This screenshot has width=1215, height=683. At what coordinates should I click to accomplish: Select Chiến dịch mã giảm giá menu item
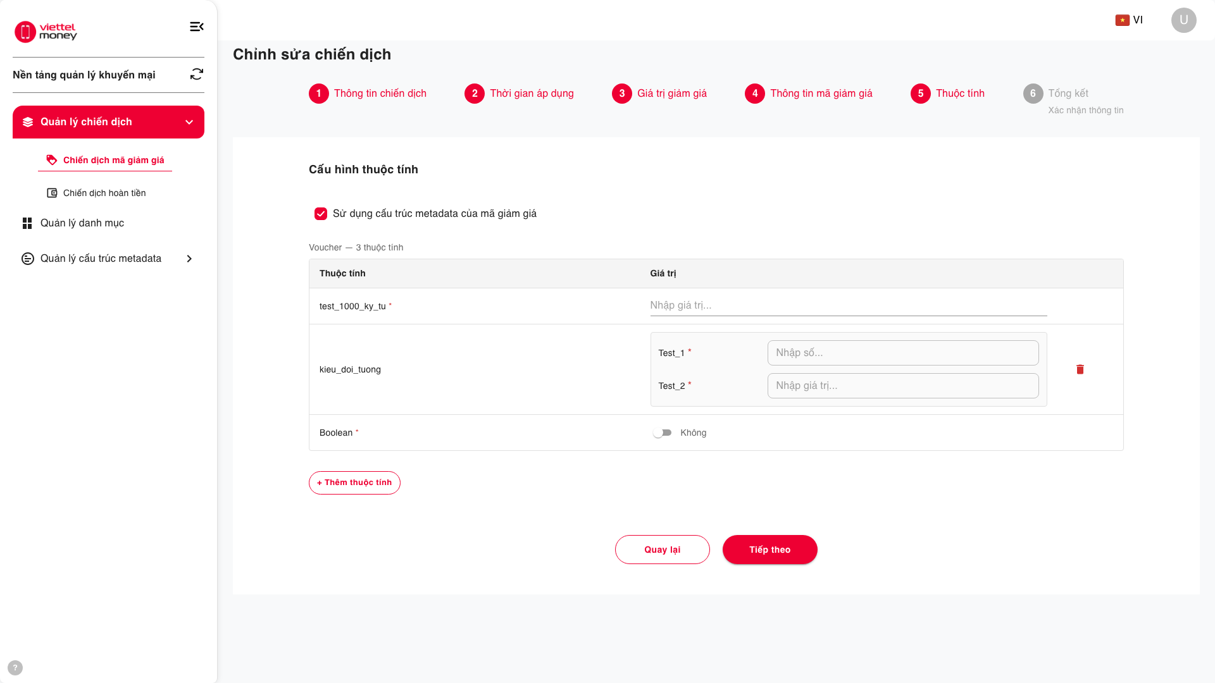pyautogui.click(x=105, y=160)
